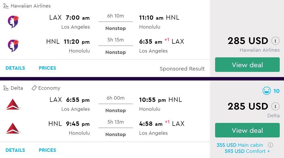284x158 pixels.
Task: Expand DETAILS for the Delta flight
Action: pos(15,150)
